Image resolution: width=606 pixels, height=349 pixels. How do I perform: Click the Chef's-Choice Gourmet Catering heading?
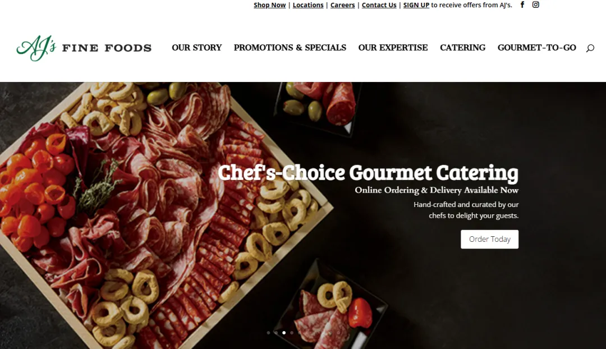click(368, 172)
